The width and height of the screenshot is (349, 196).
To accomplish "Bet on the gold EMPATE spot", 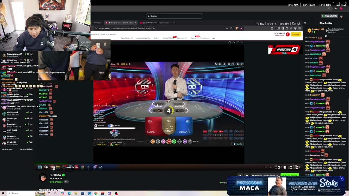I will click(169, 126).
